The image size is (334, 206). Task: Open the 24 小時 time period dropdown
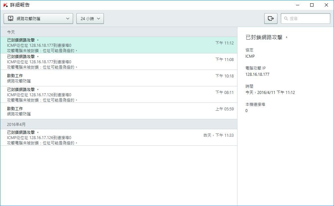[x=90, y=18]
